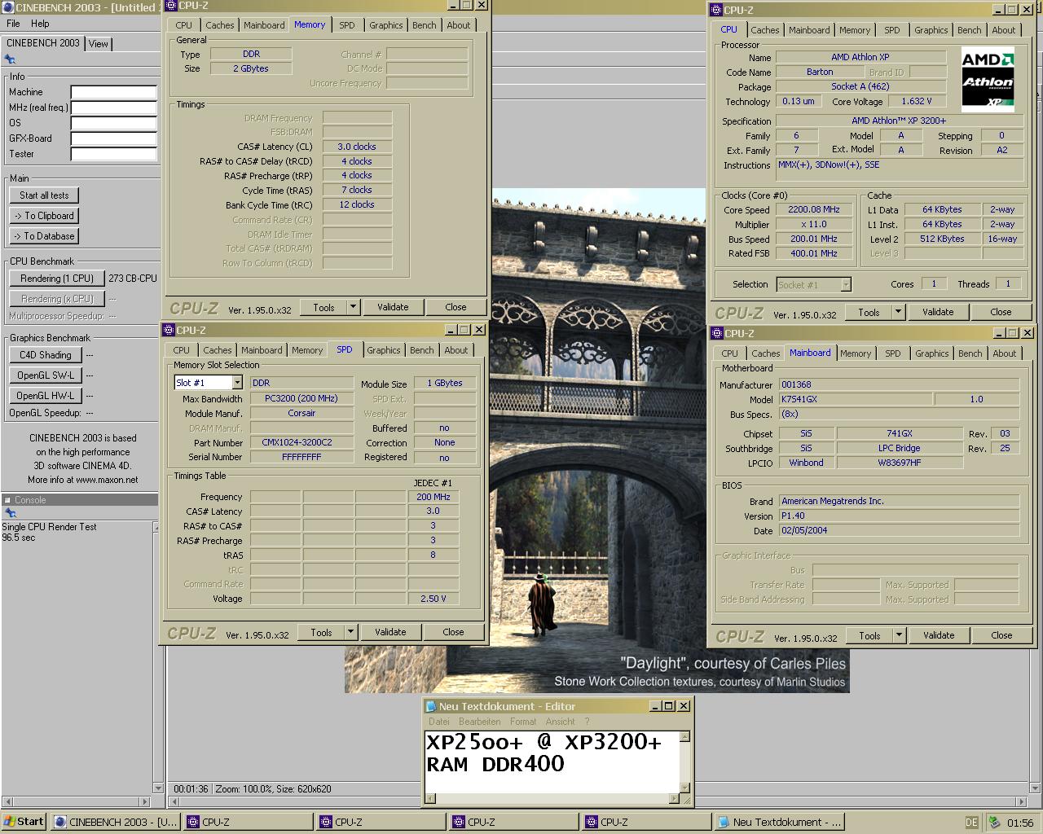Open Tools dropdown arrow in CPU window

point(898,312)
